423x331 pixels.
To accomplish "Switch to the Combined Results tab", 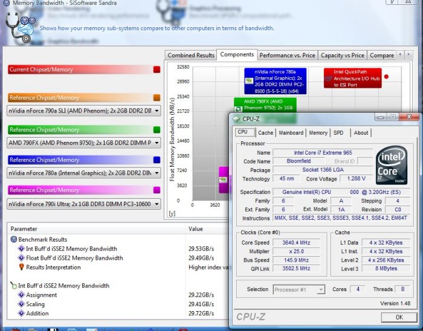I will click(x=191, y=55).
